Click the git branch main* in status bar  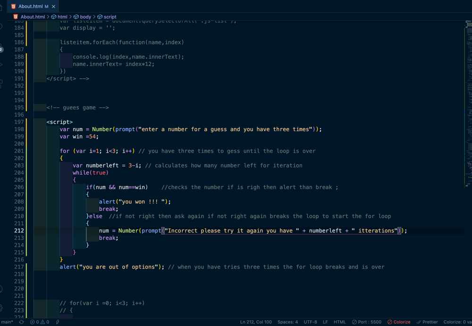(7, 322)
